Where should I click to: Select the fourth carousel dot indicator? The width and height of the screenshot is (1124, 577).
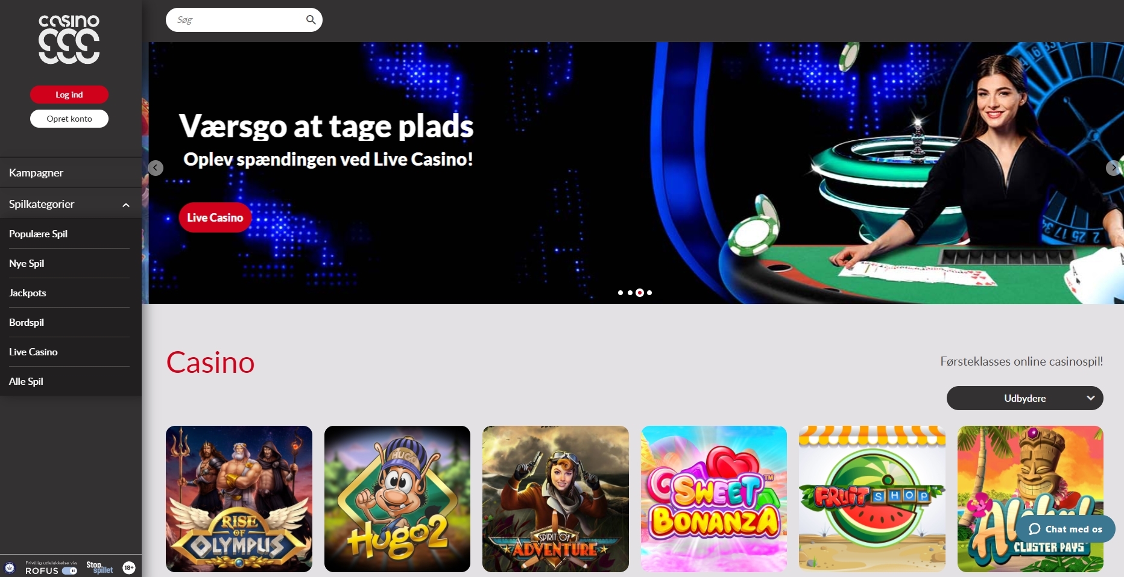(x=649, y=293)
